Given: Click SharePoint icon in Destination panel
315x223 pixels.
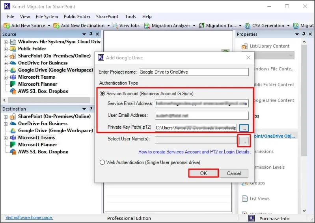Looking at the screenshot, I should pos(13,116).
